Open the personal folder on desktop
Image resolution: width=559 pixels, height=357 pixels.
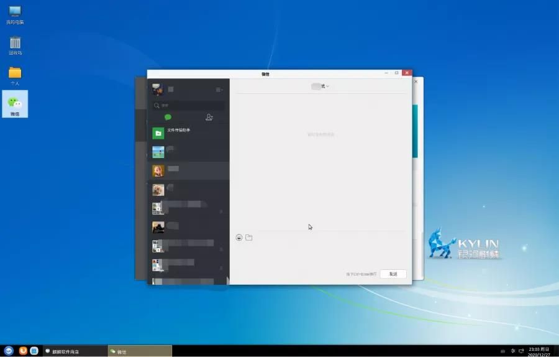15,75
